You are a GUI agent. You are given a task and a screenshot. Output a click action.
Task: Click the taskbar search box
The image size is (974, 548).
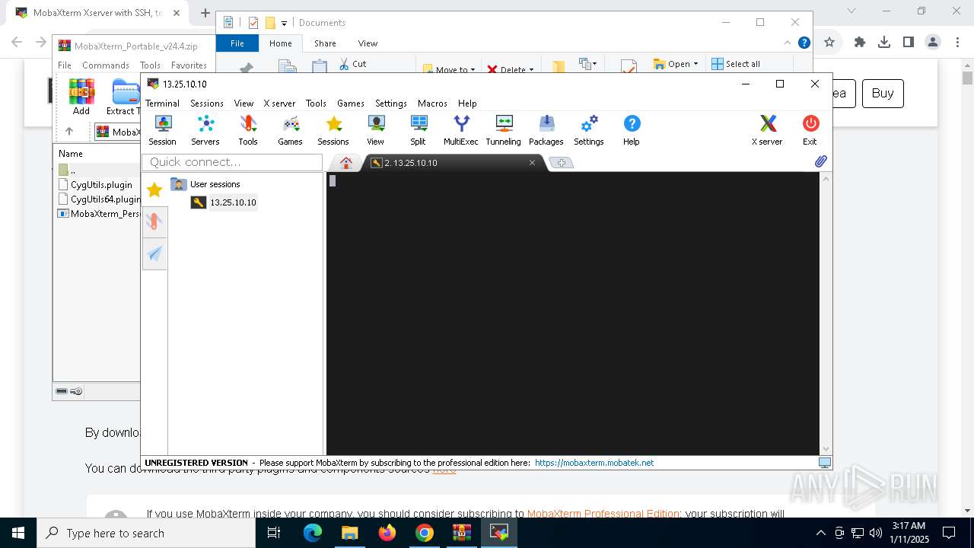point(146,533)
